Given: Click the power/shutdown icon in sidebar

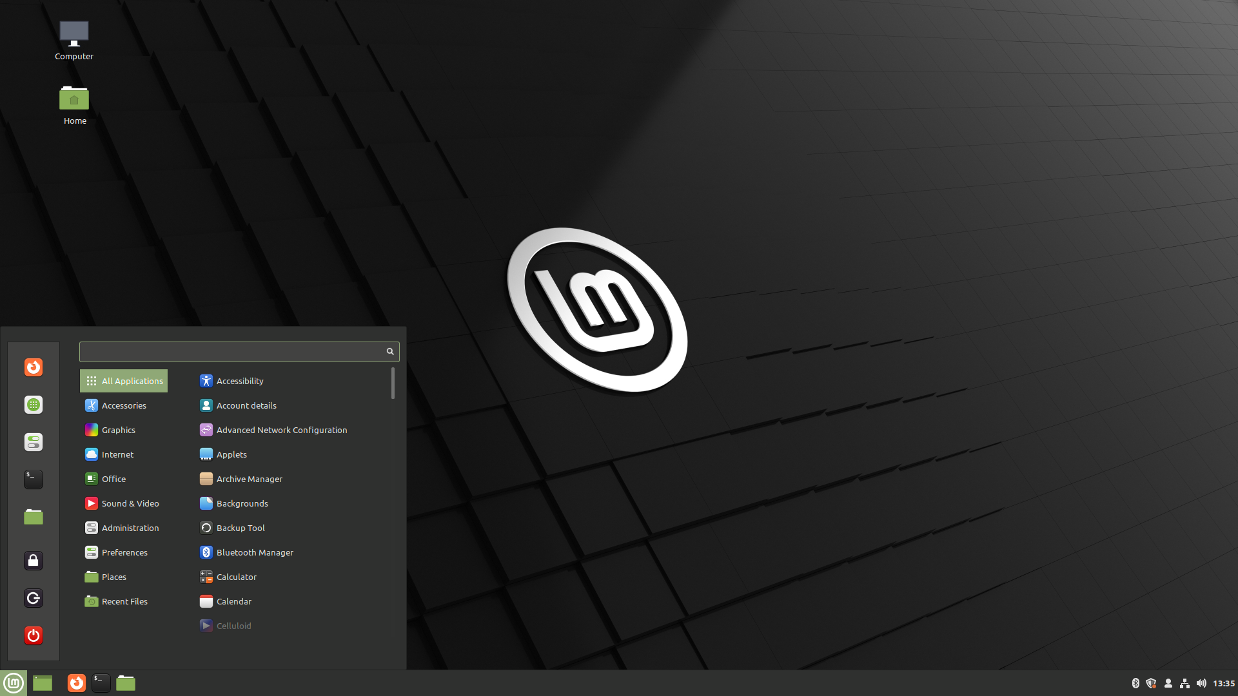Looking at the screenshot, I should click(34, 635).
